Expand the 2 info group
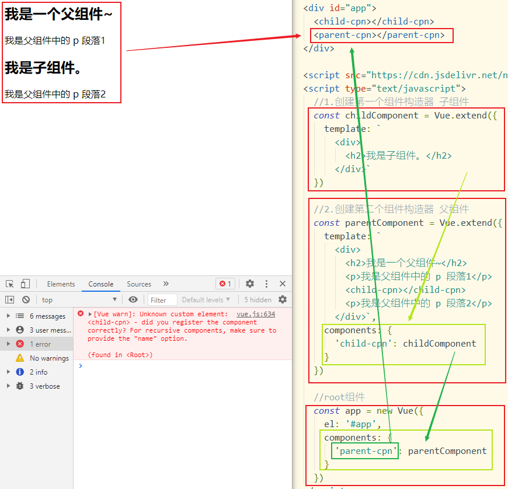The width and height of the screenshot is (508, 489). (8, 372)
